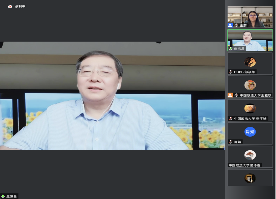The height and width of the screenshot is (199, 276).
Task: Click muted mic icon beside CUPL-邹祺芊
Action: [231, 72]
